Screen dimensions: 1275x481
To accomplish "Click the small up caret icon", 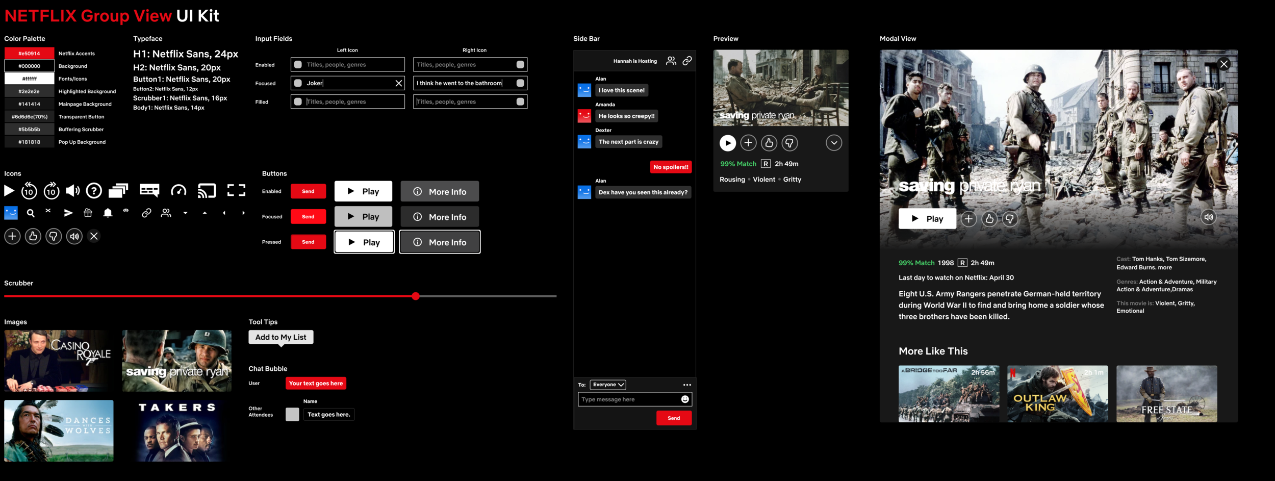I will coord(205,213).
